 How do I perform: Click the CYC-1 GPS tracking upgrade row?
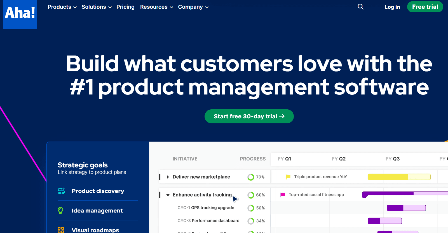coord(206,208)
